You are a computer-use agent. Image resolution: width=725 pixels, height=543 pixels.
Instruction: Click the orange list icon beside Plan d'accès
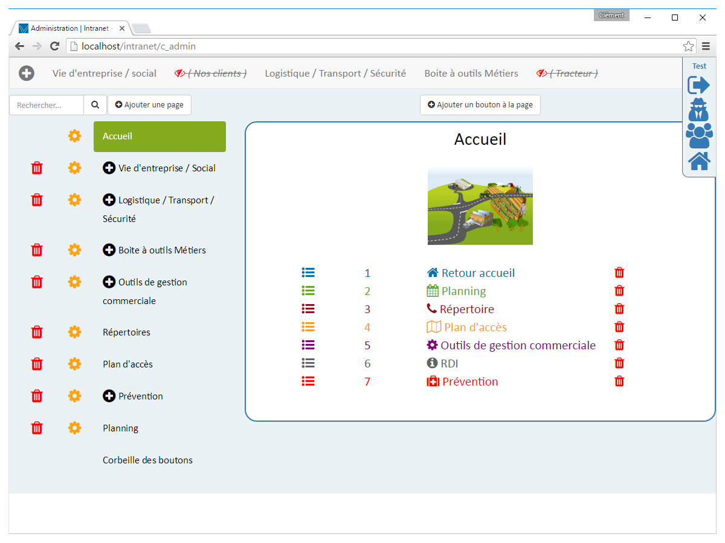[308, 326]
